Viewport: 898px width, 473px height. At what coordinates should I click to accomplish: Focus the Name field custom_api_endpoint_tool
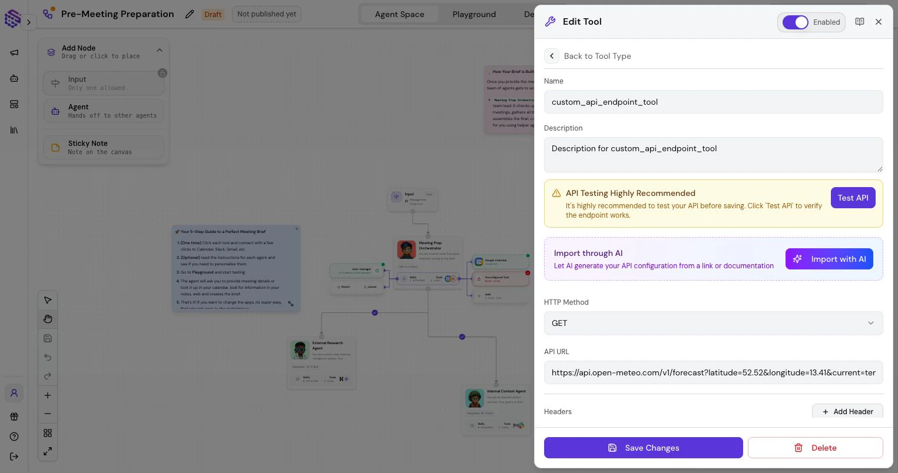(713, 102)
